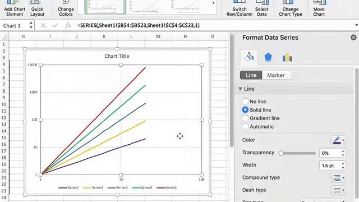359x202 pixels.
Task: Select the first chart style thumbnail
Action: click(105, 7)
